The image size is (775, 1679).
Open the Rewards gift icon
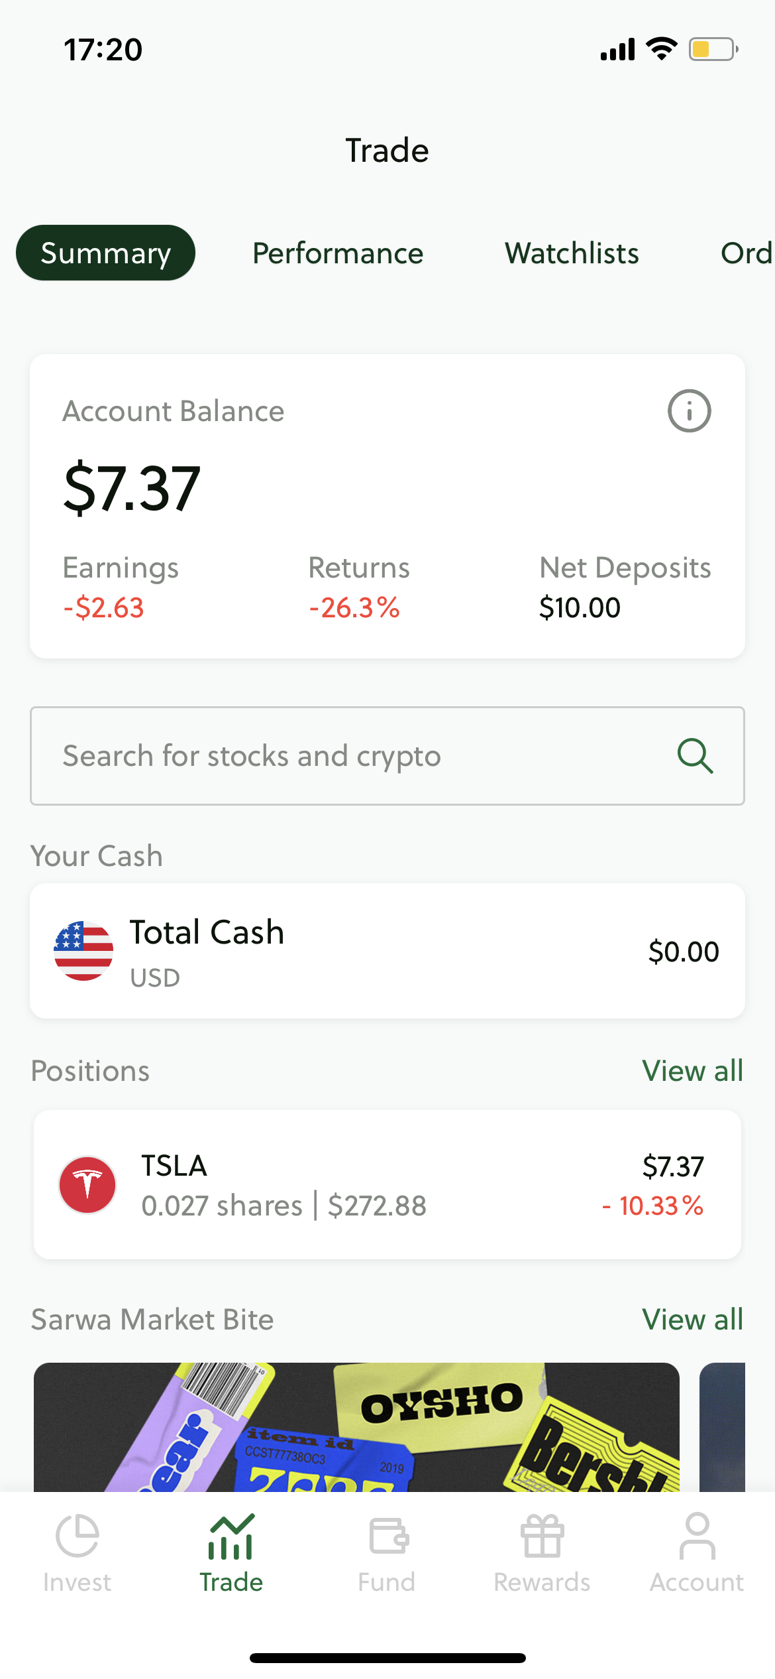(x=542, y=1536)
